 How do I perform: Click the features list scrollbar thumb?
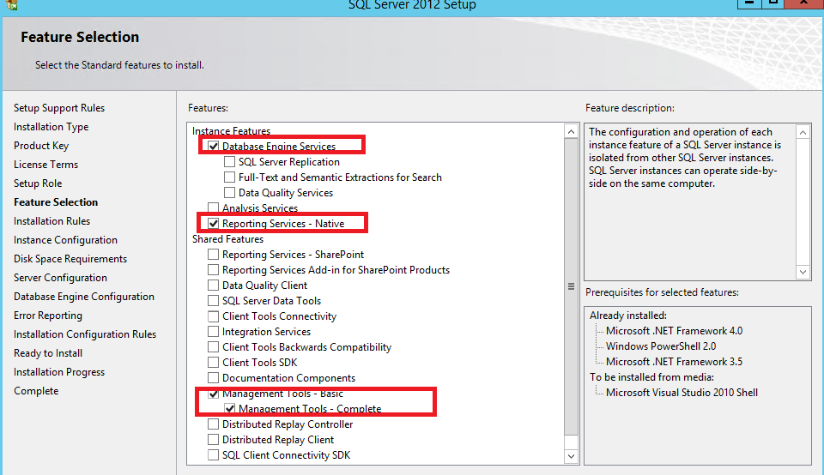[572, 286]
